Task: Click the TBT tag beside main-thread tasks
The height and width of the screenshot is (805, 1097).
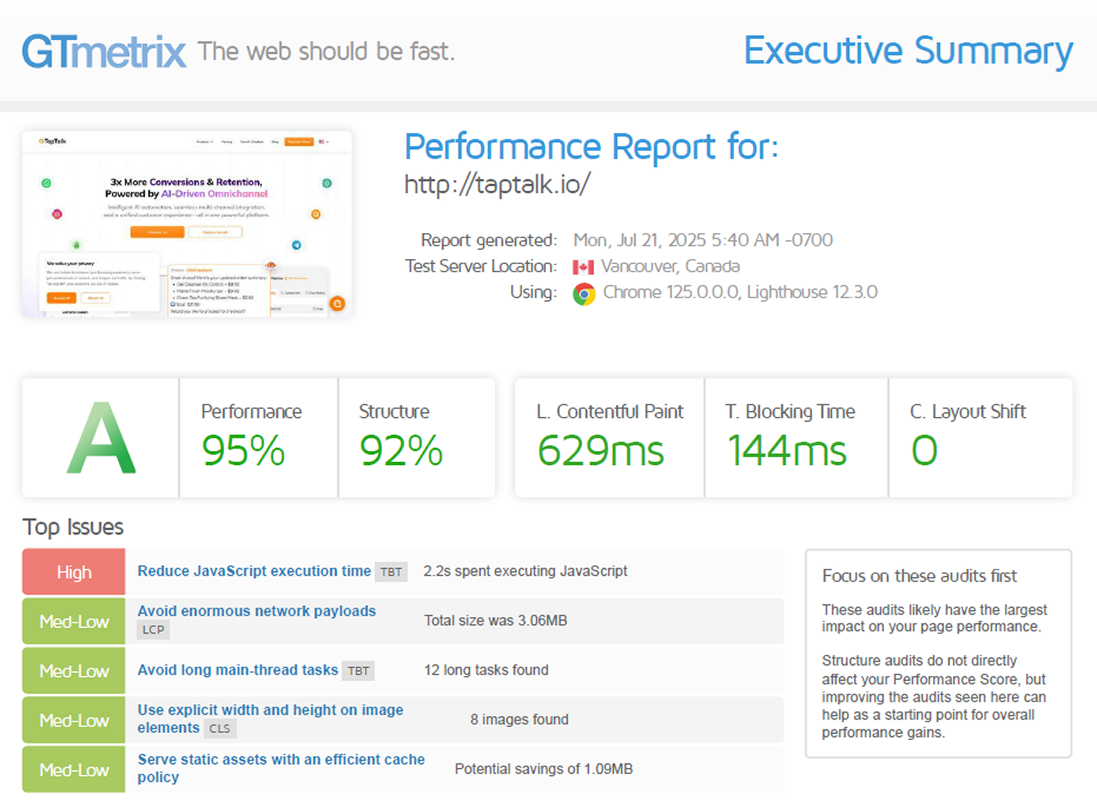Action: (358, 671)
